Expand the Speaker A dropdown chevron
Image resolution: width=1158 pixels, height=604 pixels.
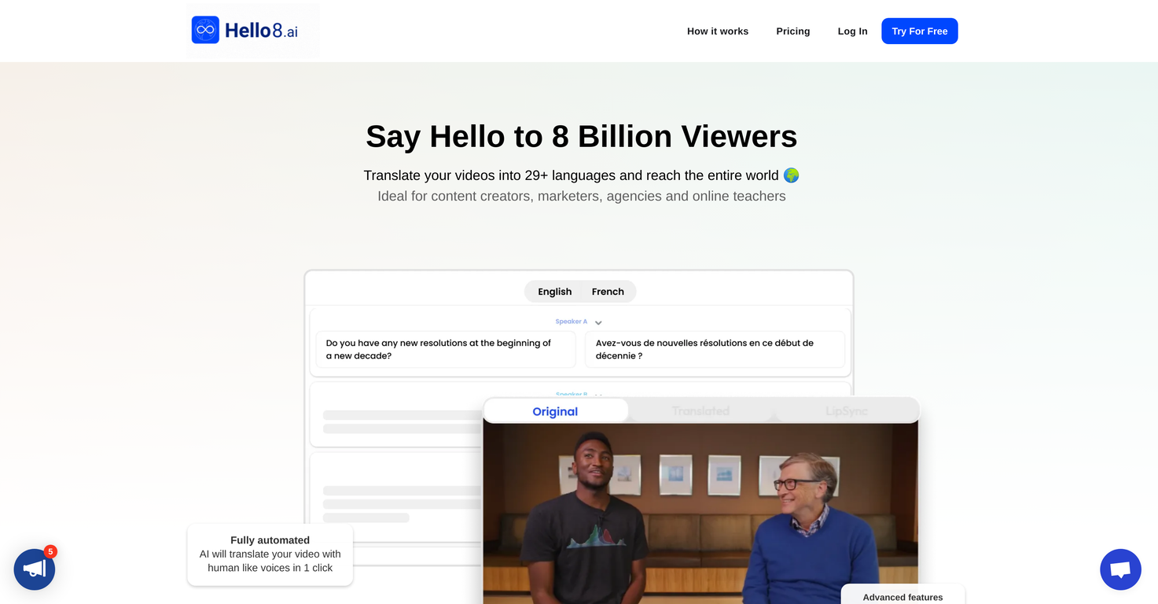click(x=598, y=322)
